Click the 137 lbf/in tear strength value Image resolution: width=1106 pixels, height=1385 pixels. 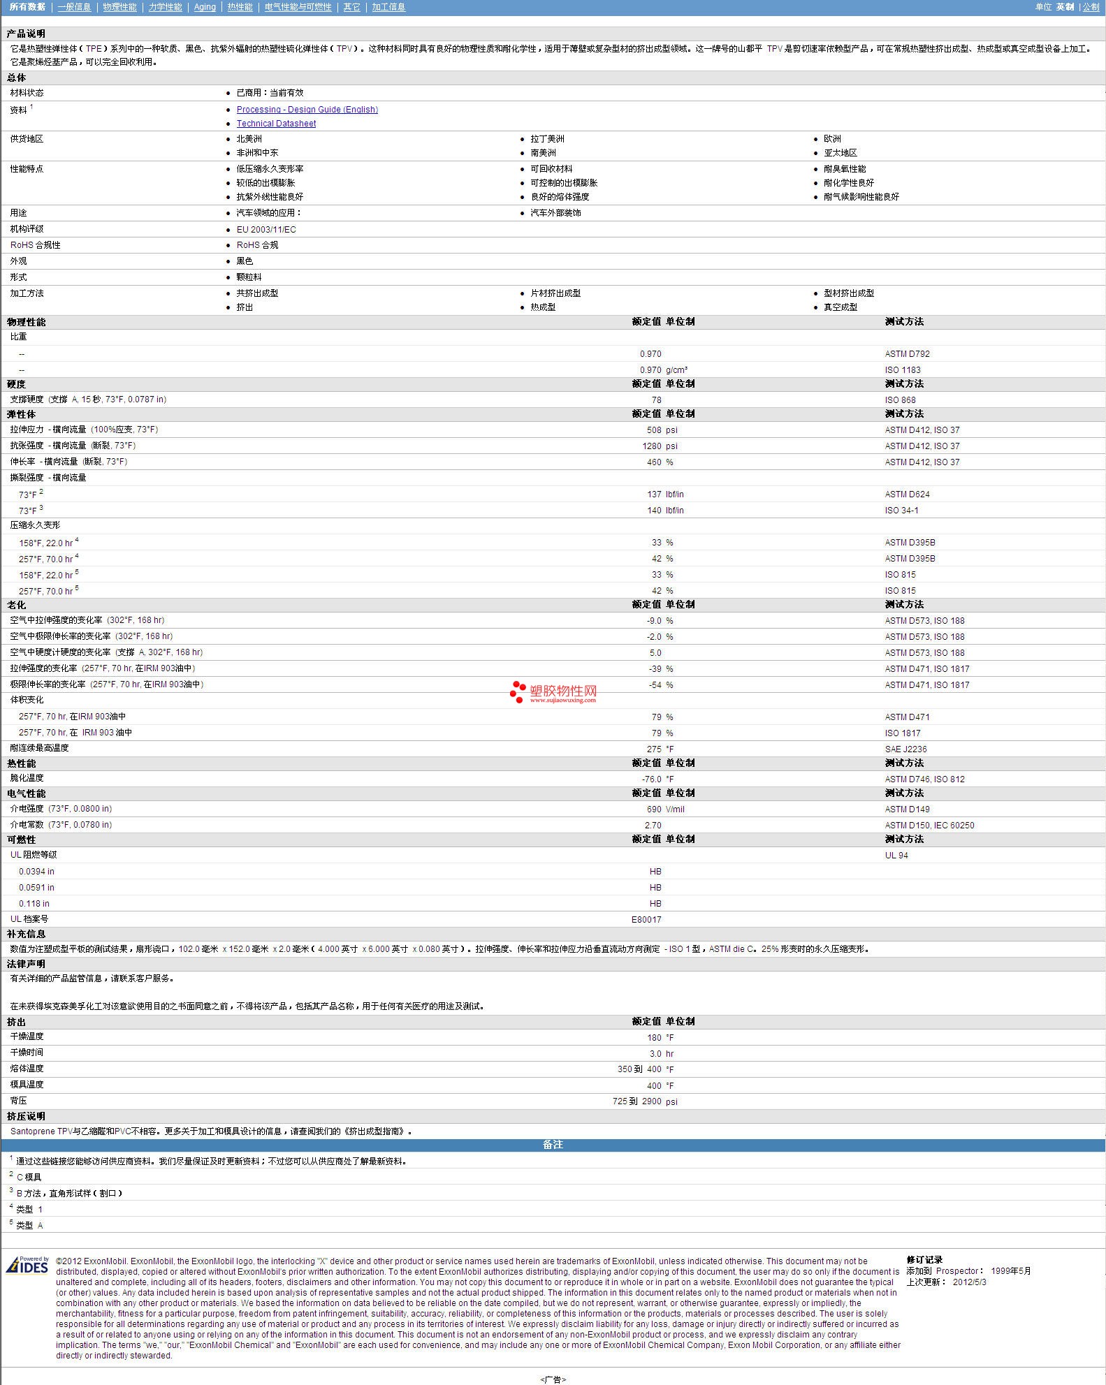coord(665,494)
